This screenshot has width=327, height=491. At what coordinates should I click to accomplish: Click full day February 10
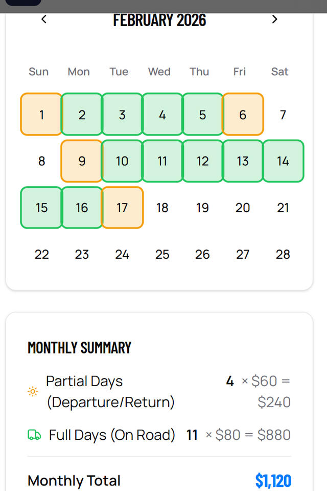122,161
